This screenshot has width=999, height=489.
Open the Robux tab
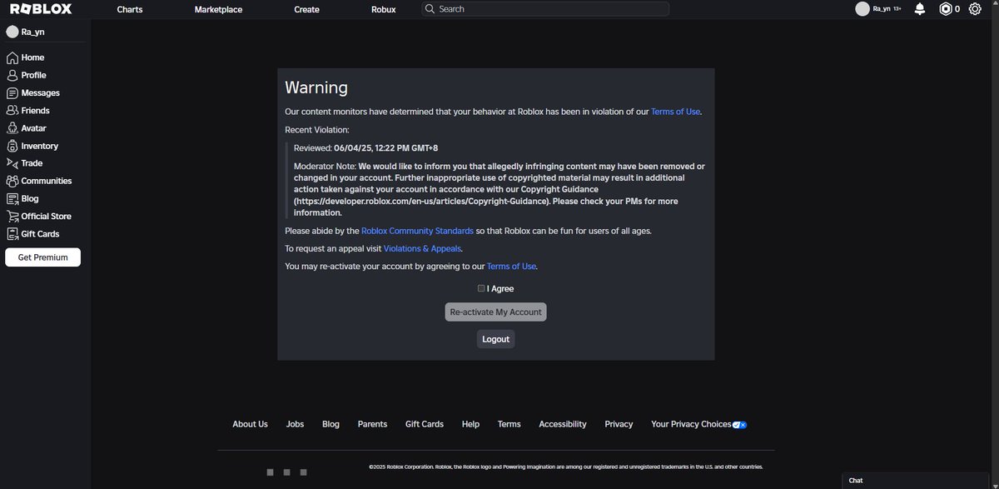(x=384, y=9)
